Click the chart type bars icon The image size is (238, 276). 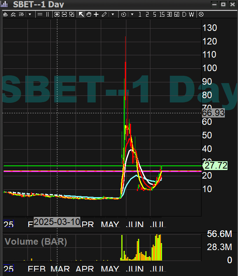point(5,14)
